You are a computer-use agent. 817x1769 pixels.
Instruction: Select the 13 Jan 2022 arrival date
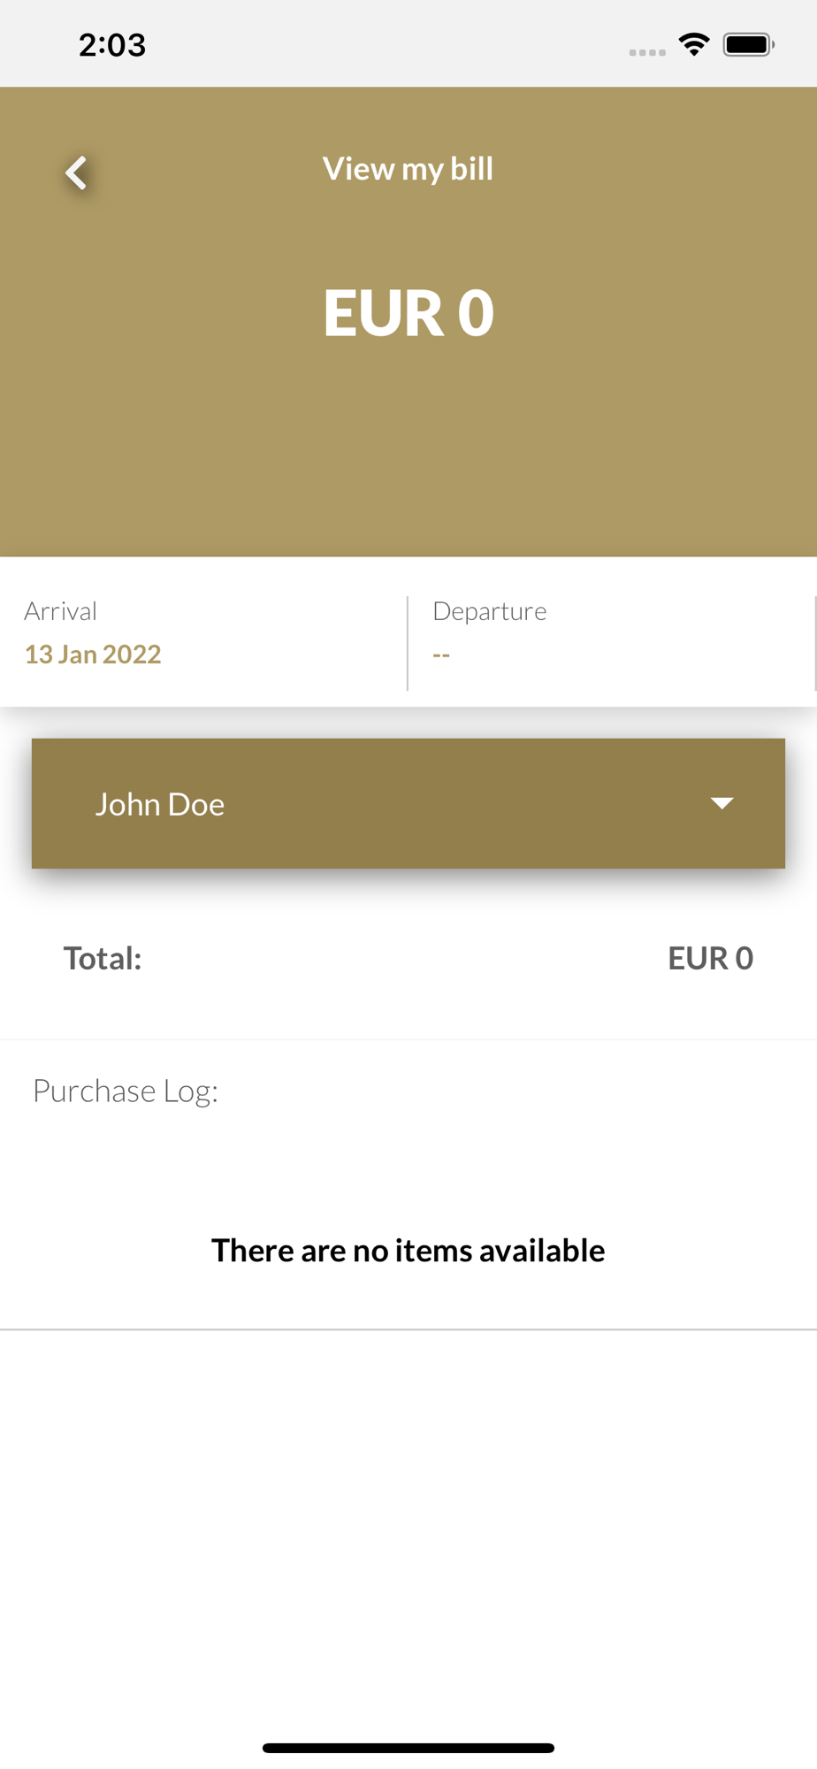[93, 655]
